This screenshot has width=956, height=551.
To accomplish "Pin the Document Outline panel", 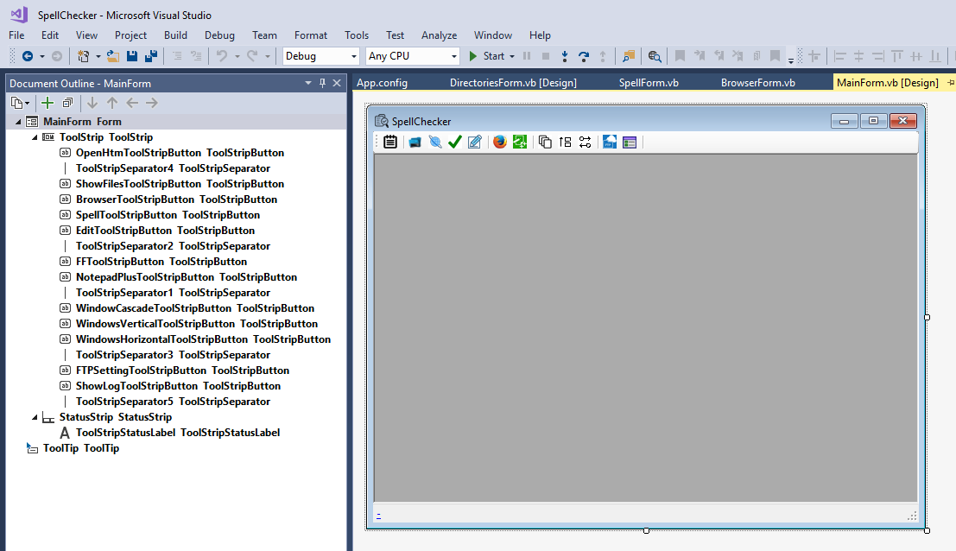I will point(322,83).
